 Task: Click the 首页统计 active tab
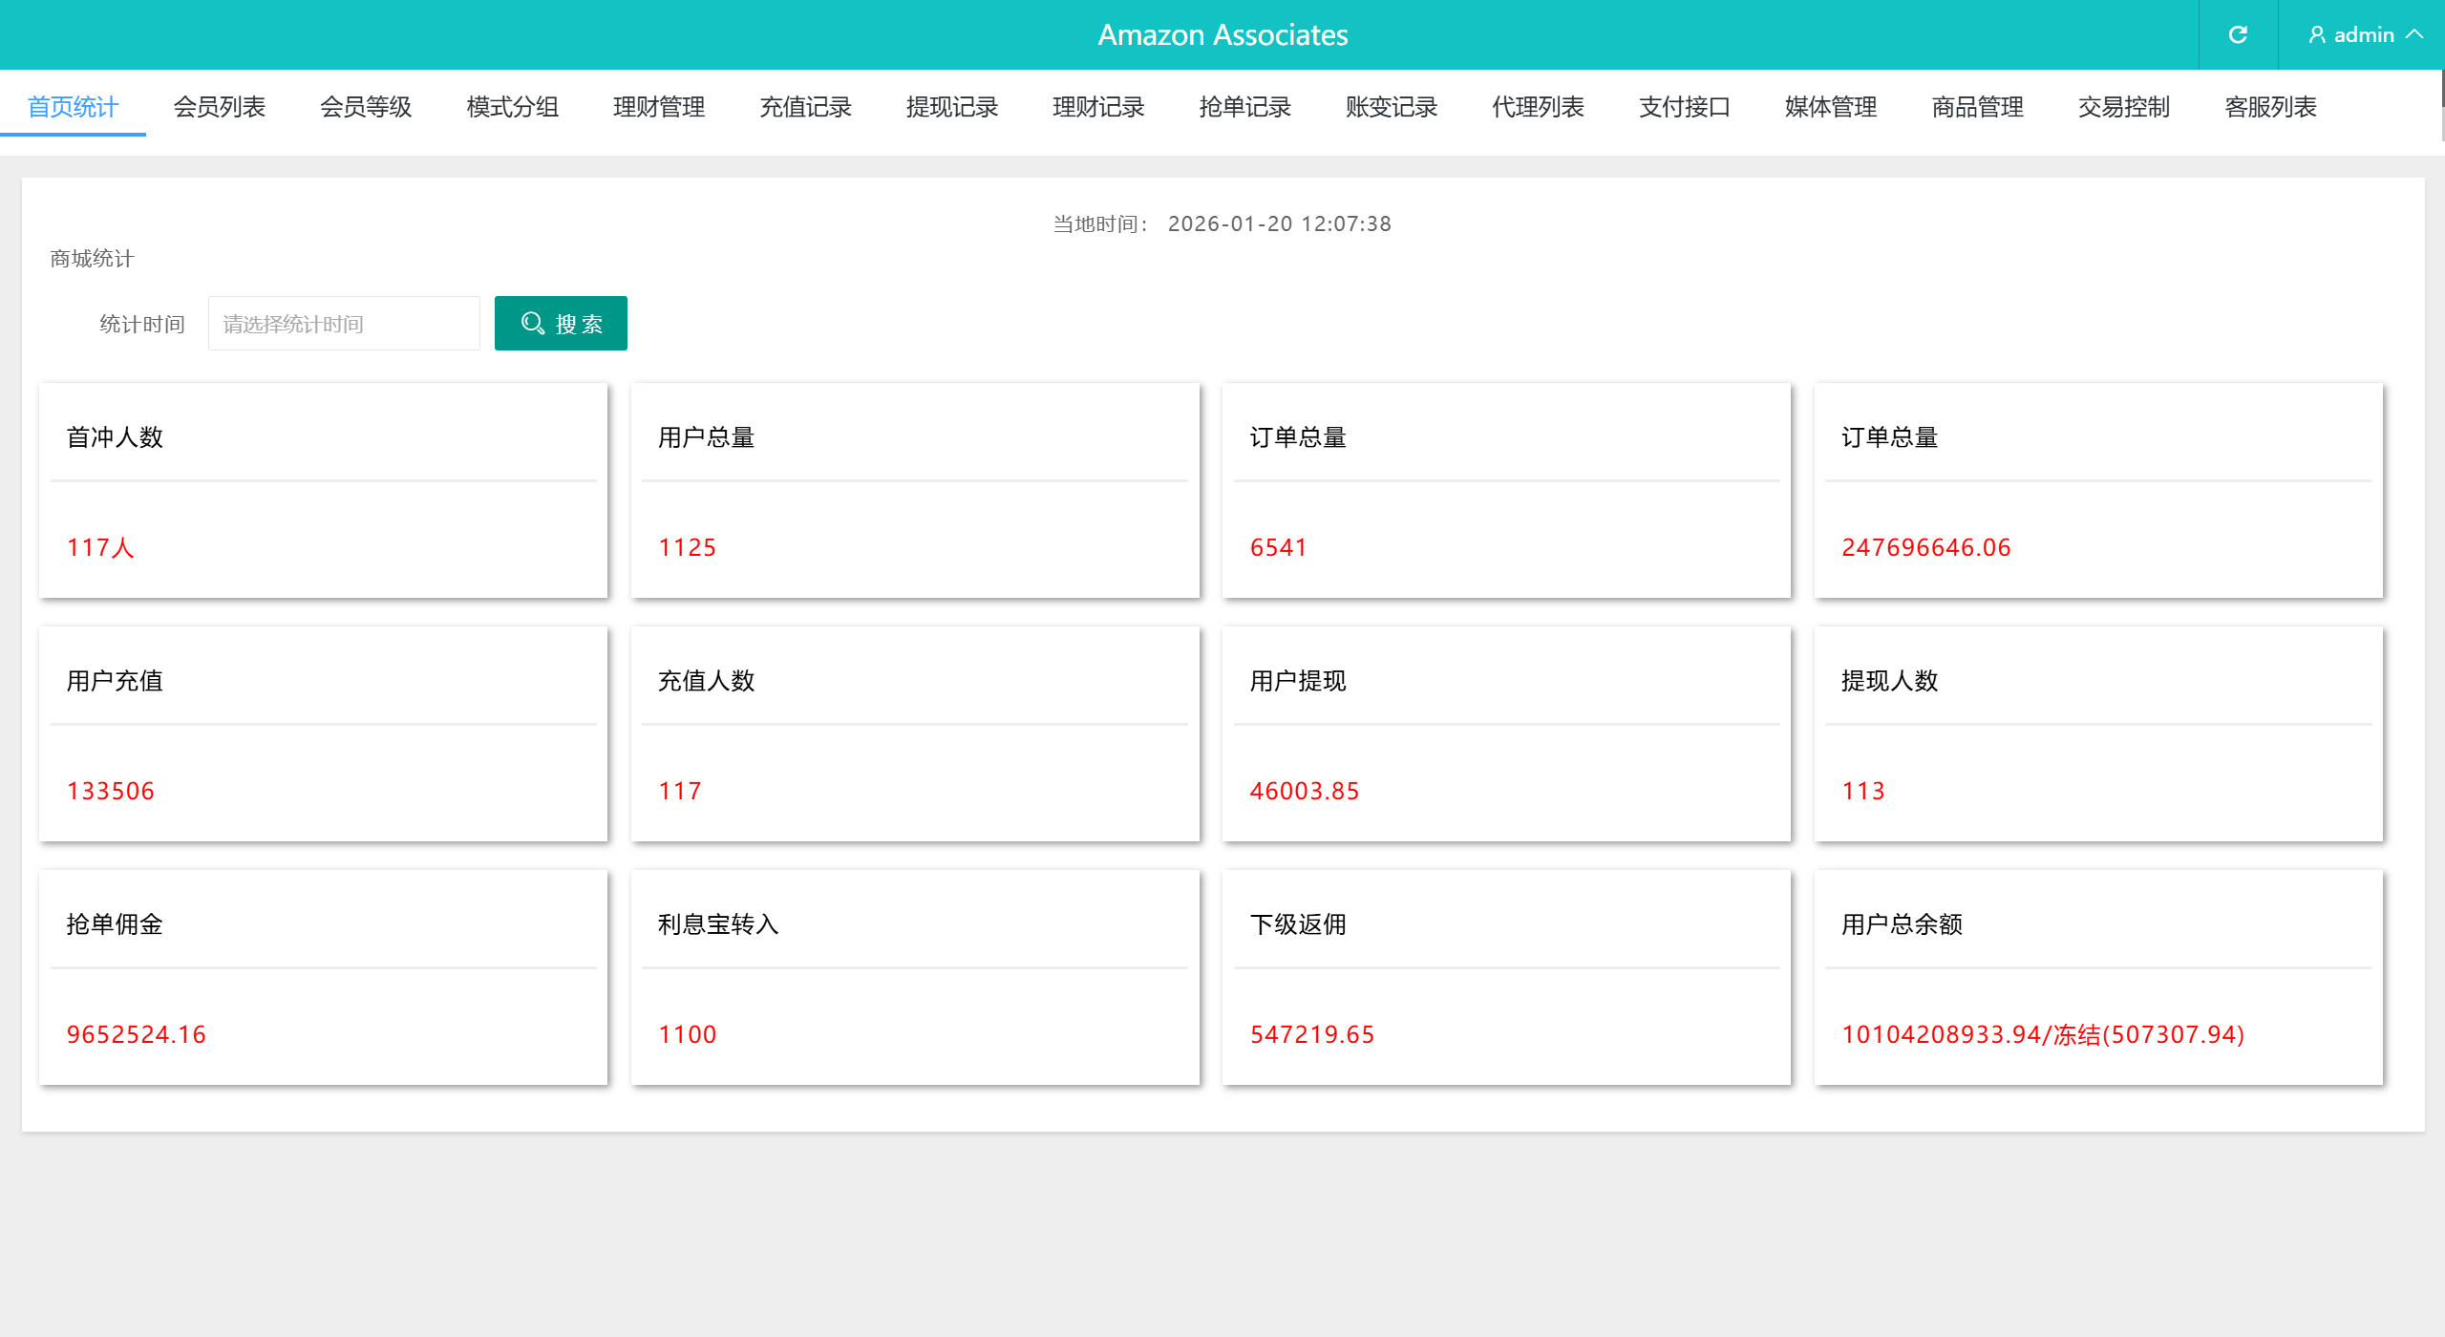pyautogui.click(x=73, y=107)
